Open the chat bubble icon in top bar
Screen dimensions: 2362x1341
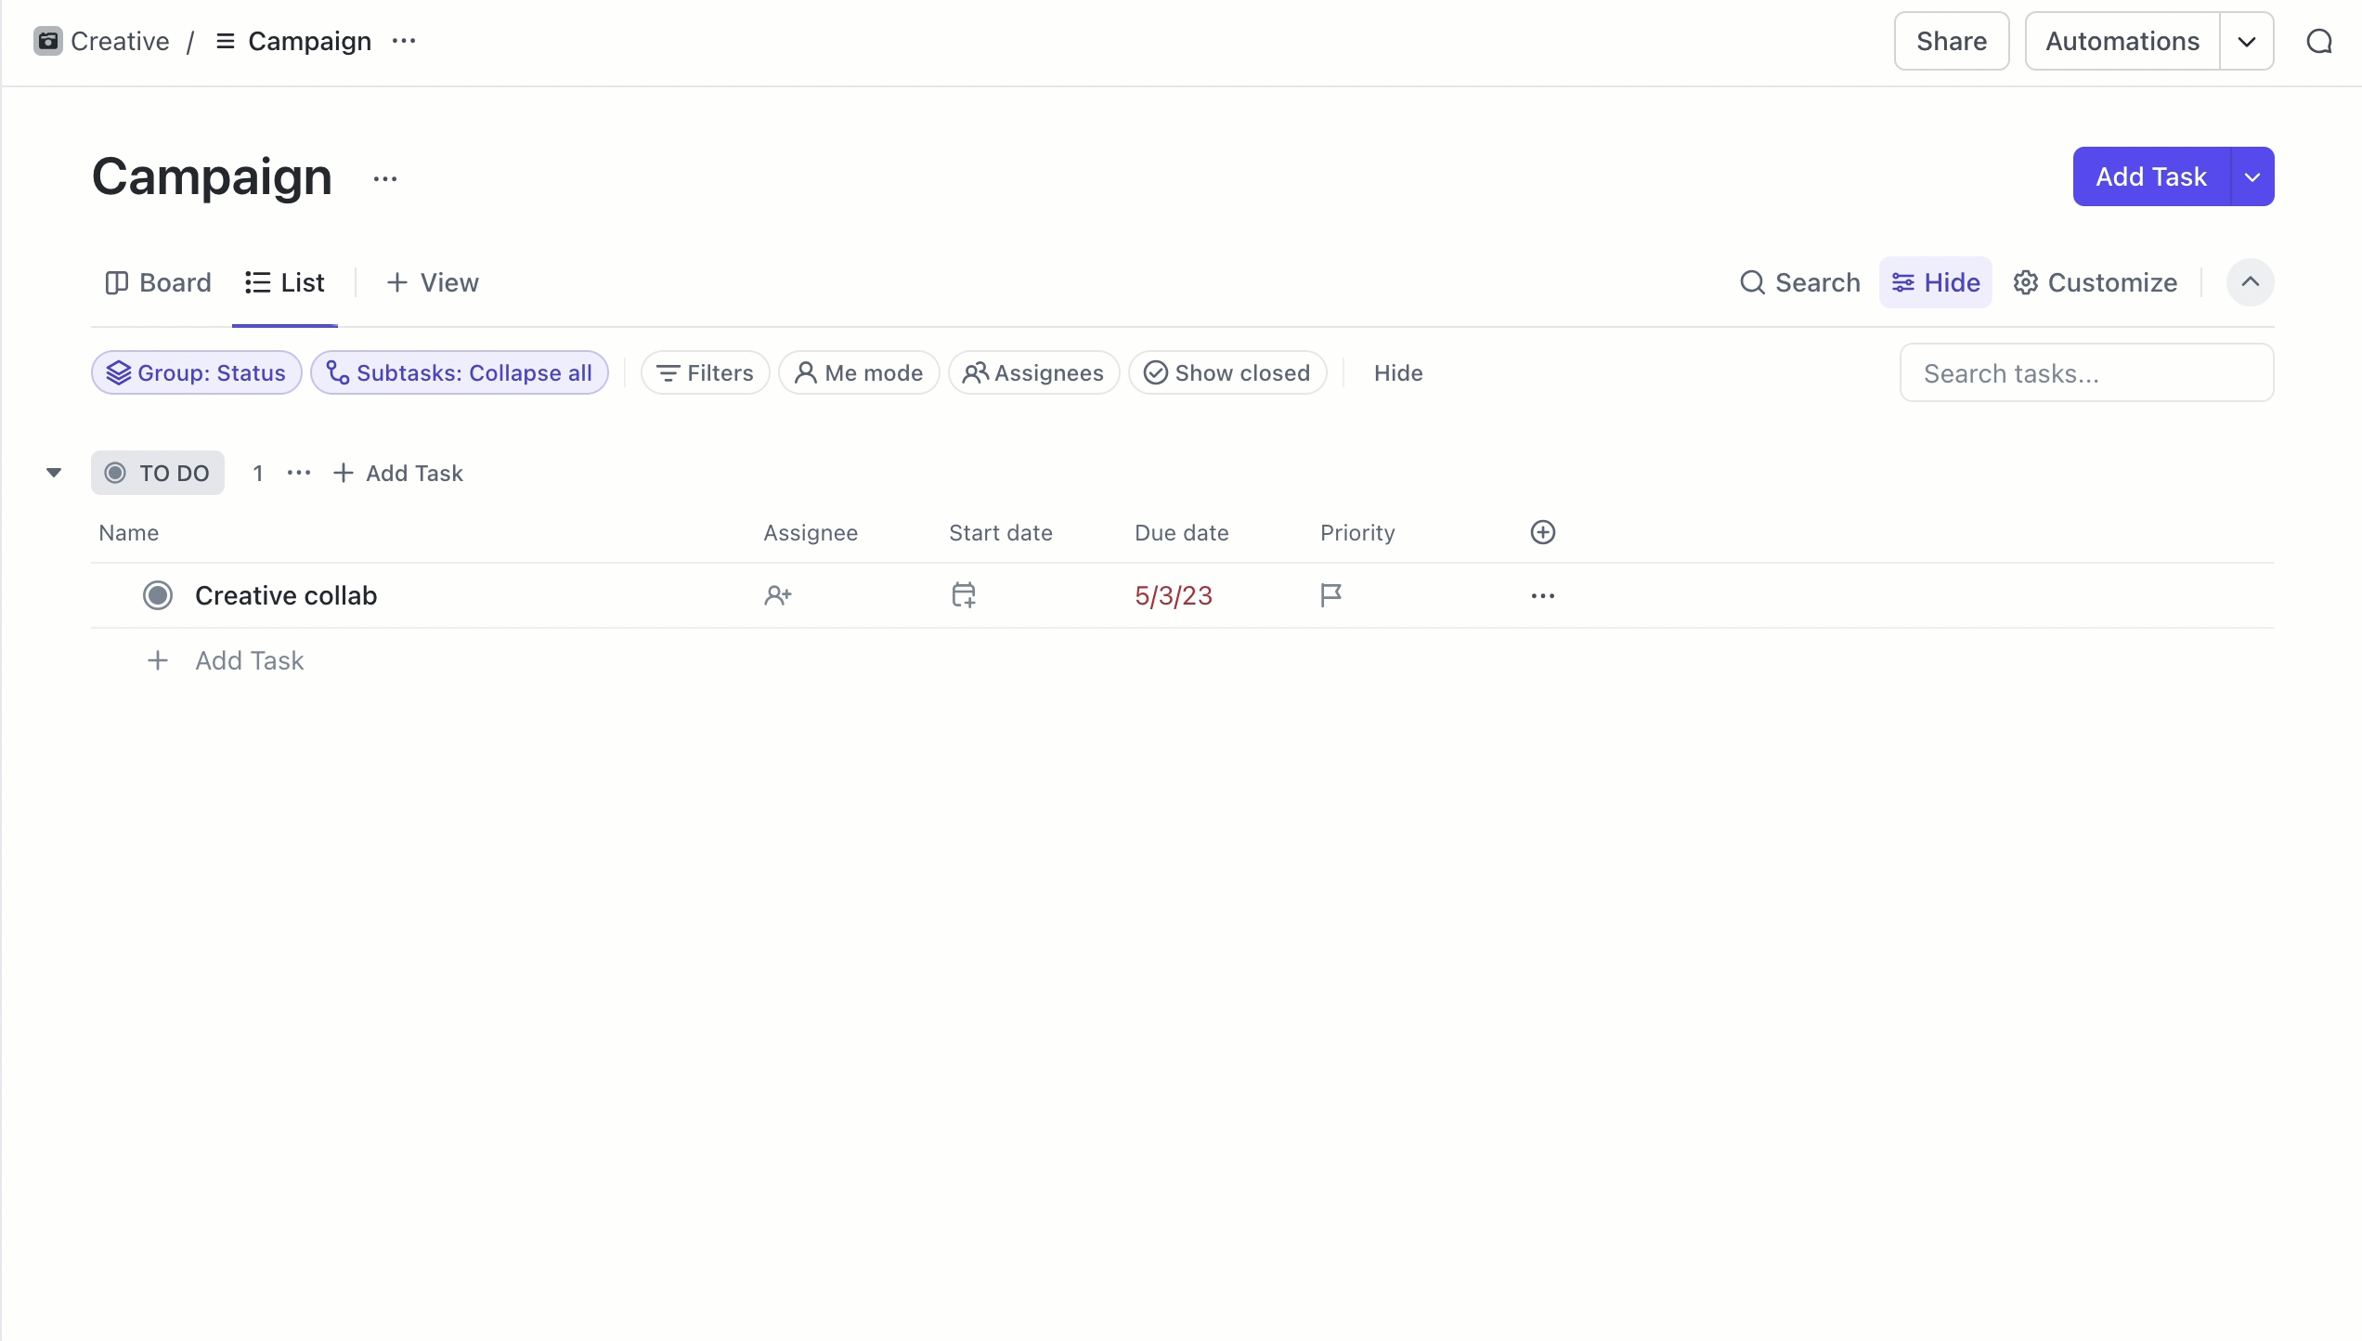click(x=2318, y=42)
